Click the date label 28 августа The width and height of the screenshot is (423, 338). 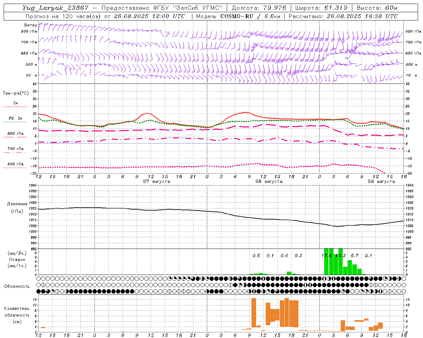(x=269, y=182)
